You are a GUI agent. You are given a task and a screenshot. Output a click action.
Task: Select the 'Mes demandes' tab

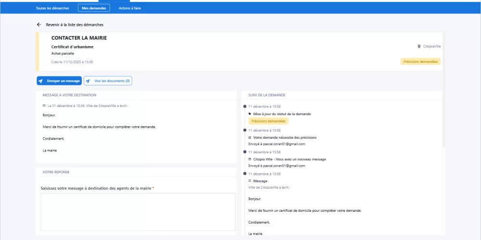[x=94, y=8]
